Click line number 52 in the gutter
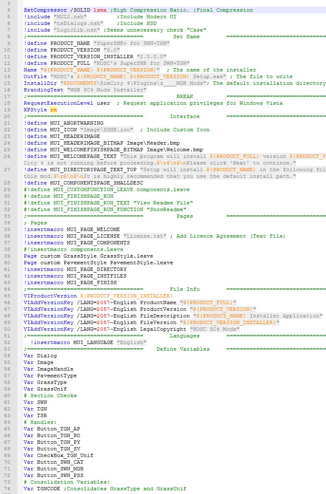The image size is (326, 494). pyautogui.click(x=7, y=342)
